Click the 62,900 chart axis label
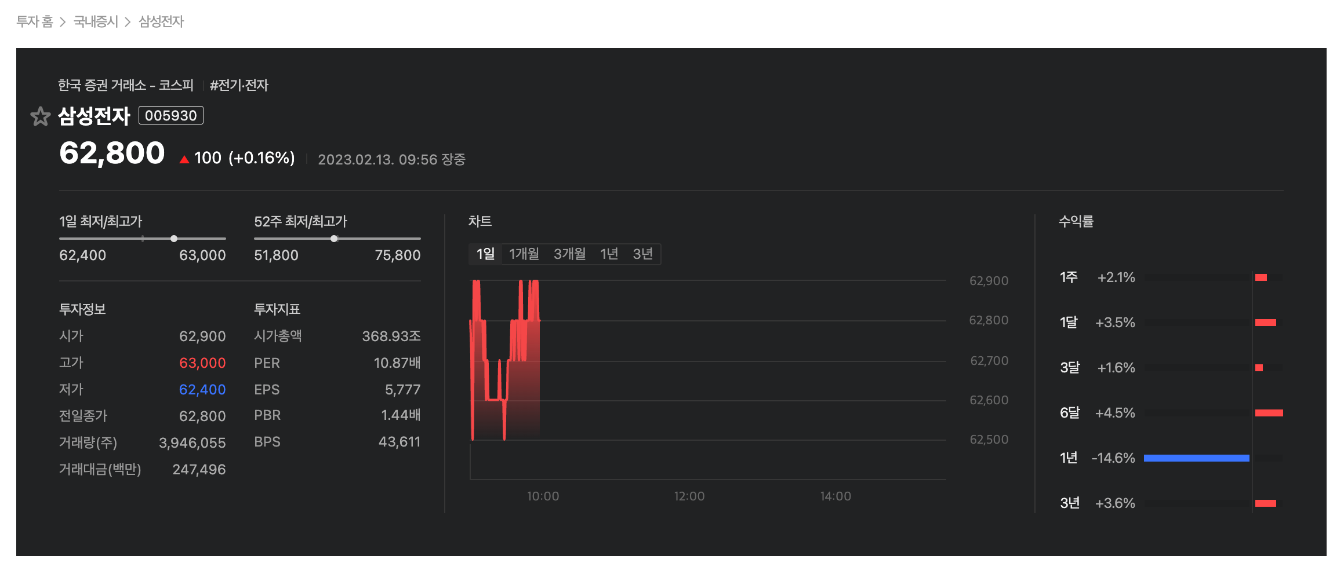 (x=989, y=281)
